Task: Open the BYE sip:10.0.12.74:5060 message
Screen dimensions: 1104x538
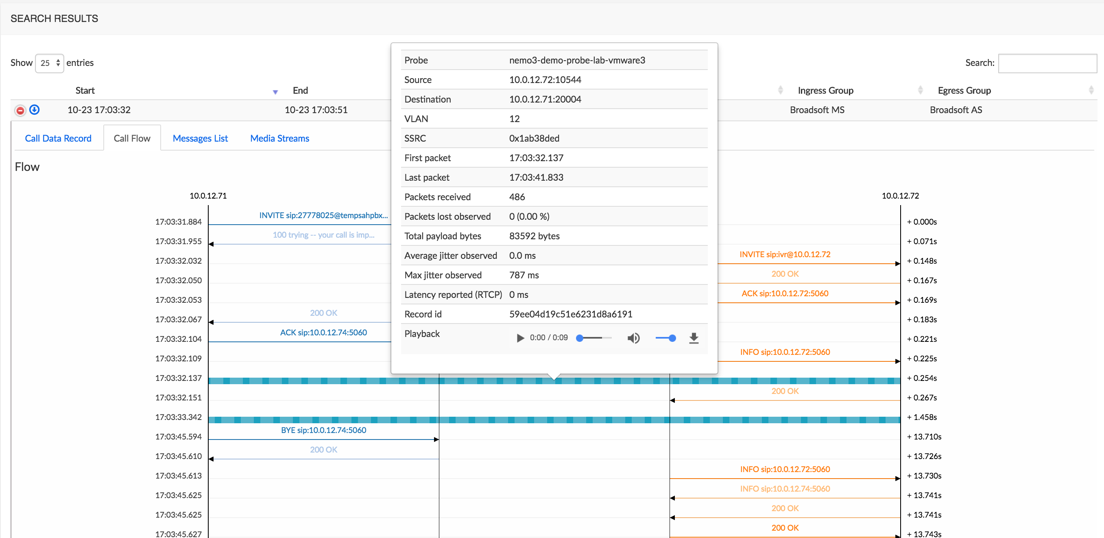Action: coord(323,430)
